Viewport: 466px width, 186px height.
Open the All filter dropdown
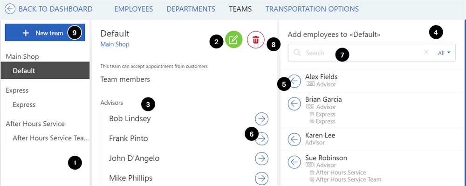point(444,53)
